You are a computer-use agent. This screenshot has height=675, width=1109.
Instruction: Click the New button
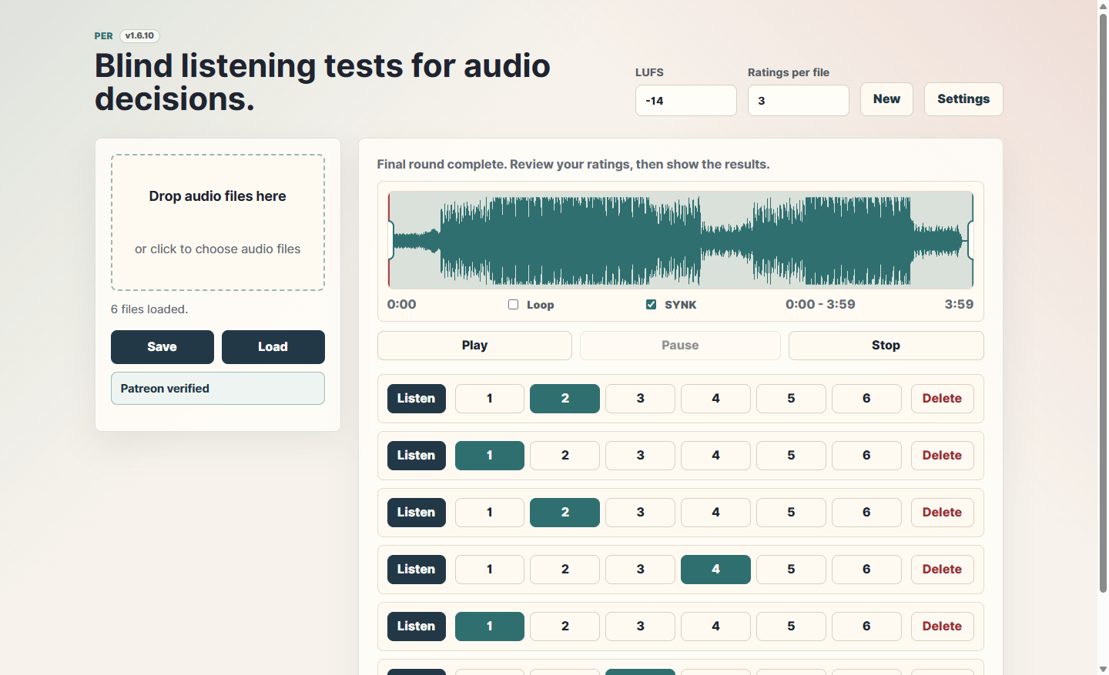[886, 99]
